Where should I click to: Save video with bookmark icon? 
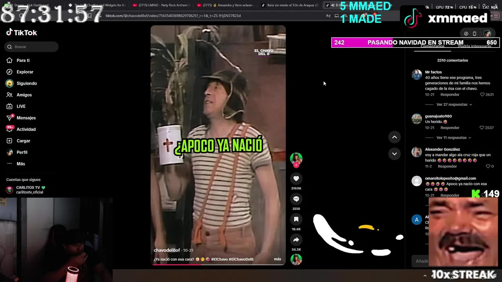(296, 219)
